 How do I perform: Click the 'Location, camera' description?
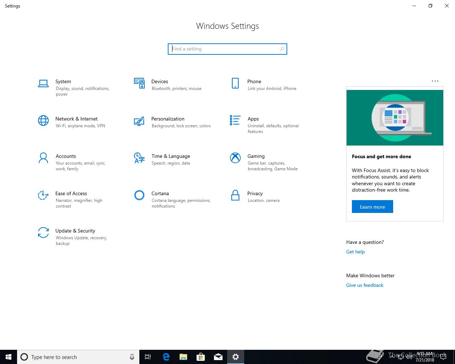tap(264, 200)
